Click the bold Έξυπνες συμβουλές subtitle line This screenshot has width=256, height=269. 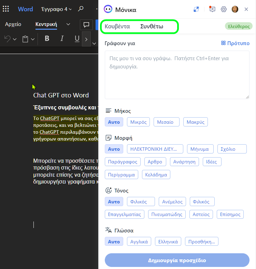(66, 108)
